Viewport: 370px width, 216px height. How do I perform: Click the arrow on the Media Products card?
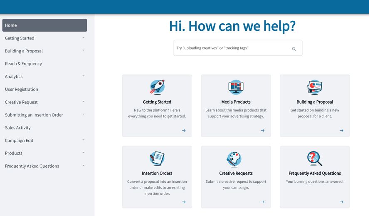pos(263,131)
